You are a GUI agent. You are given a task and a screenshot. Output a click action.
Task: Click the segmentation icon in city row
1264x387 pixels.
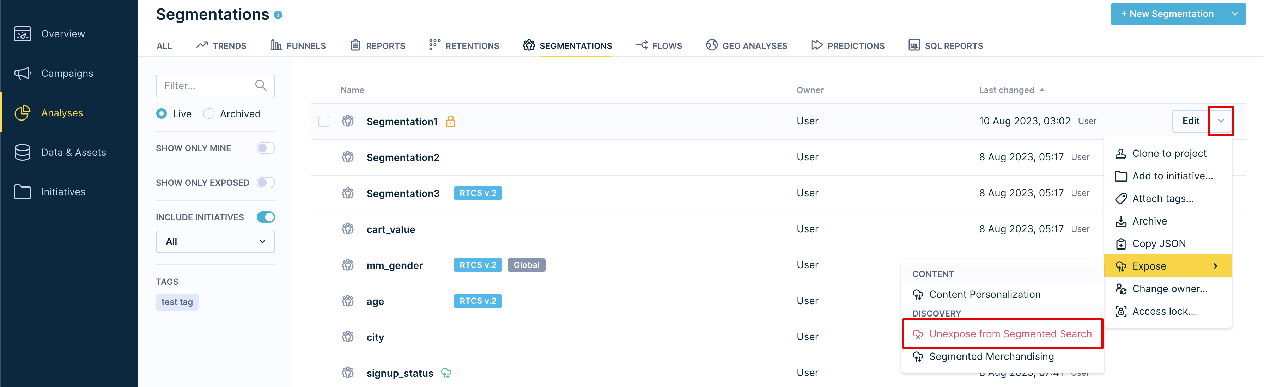point(348,337)
